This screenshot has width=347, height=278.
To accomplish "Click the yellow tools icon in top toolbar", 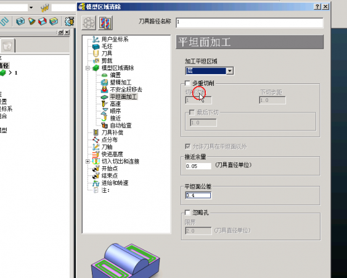I will [x=44, y=8].
